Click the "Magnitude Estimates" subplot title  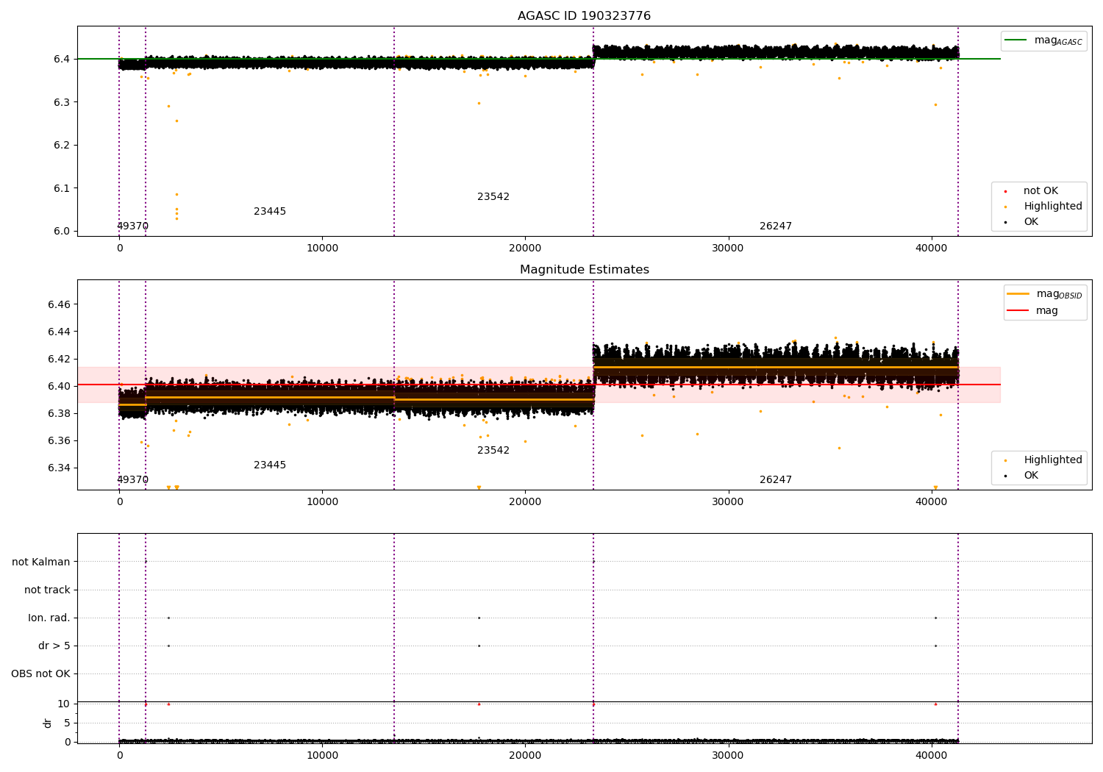(584, 270)
